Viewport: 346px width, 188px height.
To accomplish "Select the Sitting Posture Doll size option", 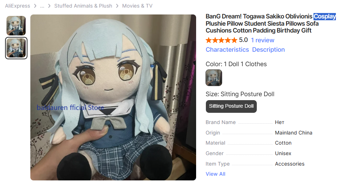I will pyautogui.click(x=231, y=106).
